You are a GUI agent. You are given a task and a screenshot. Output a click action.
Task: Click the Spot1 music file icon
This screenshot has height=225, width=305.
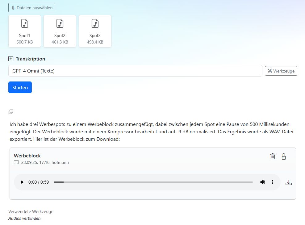(x=25, y=23)
